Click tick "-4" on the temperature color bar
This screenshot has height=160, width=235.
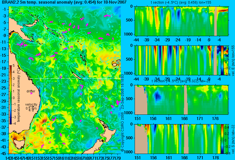click(14, 124)
